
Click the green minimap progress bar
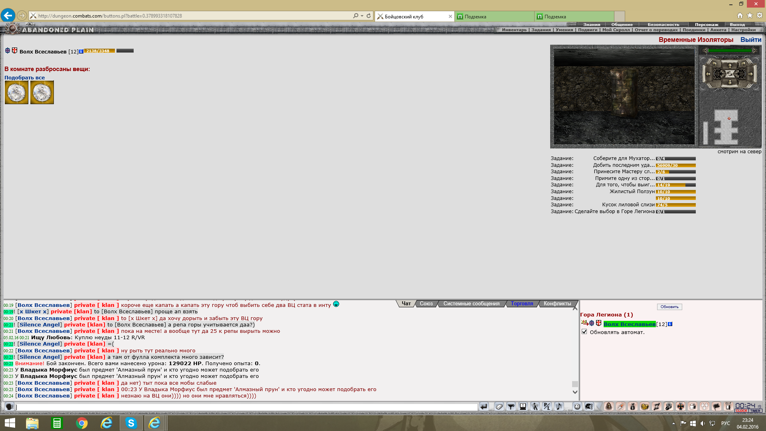pyautogui.click(x=730, y=51)
